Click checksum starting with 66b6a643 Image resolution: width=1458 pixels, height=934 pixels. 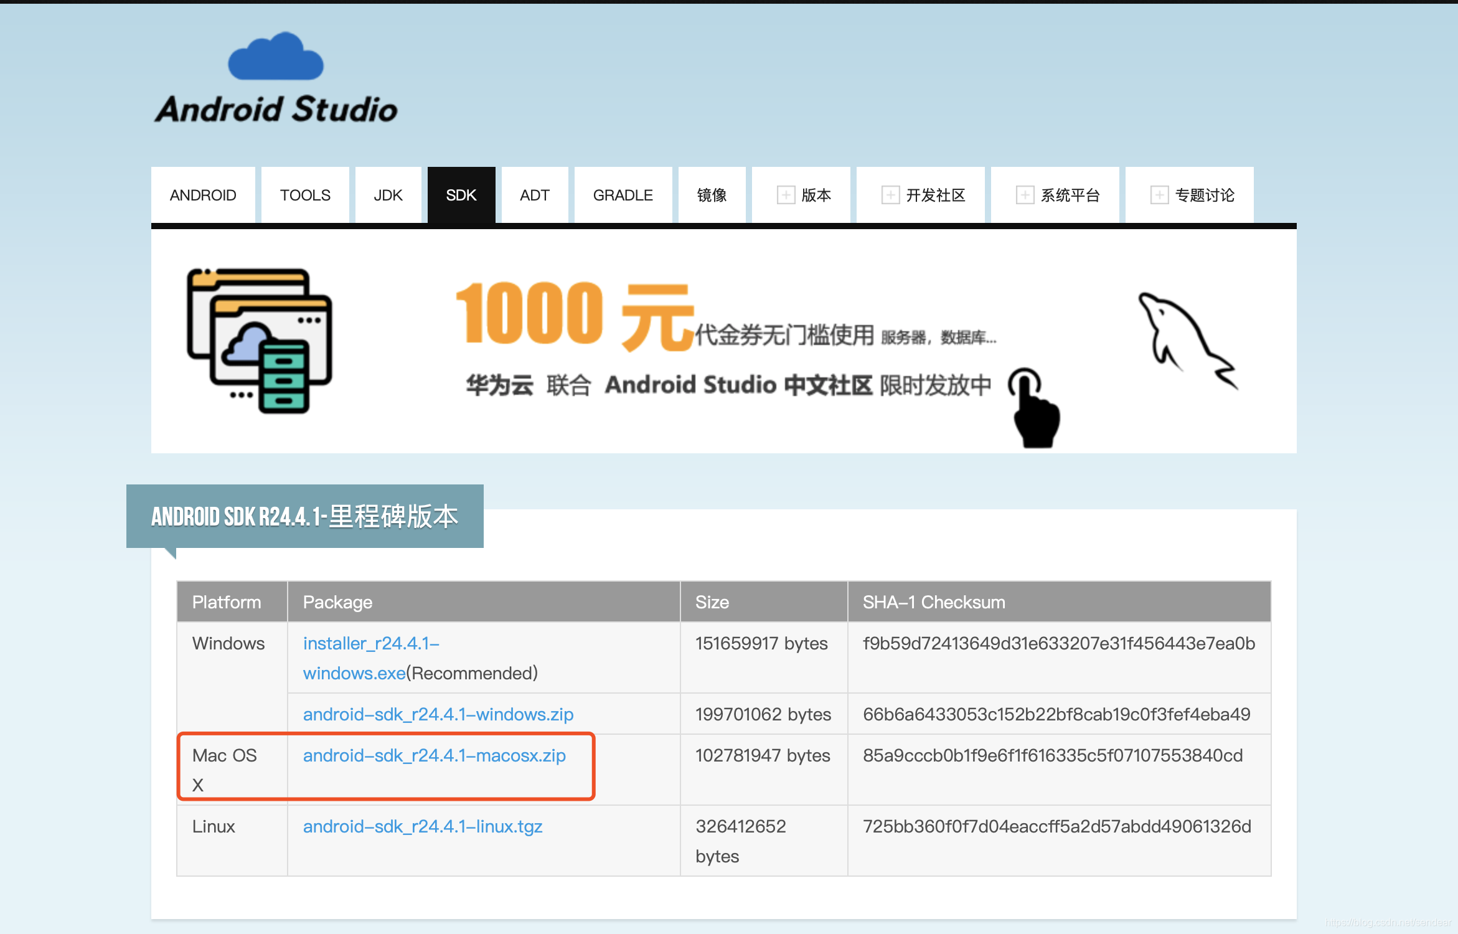(x=1056, y=714)
